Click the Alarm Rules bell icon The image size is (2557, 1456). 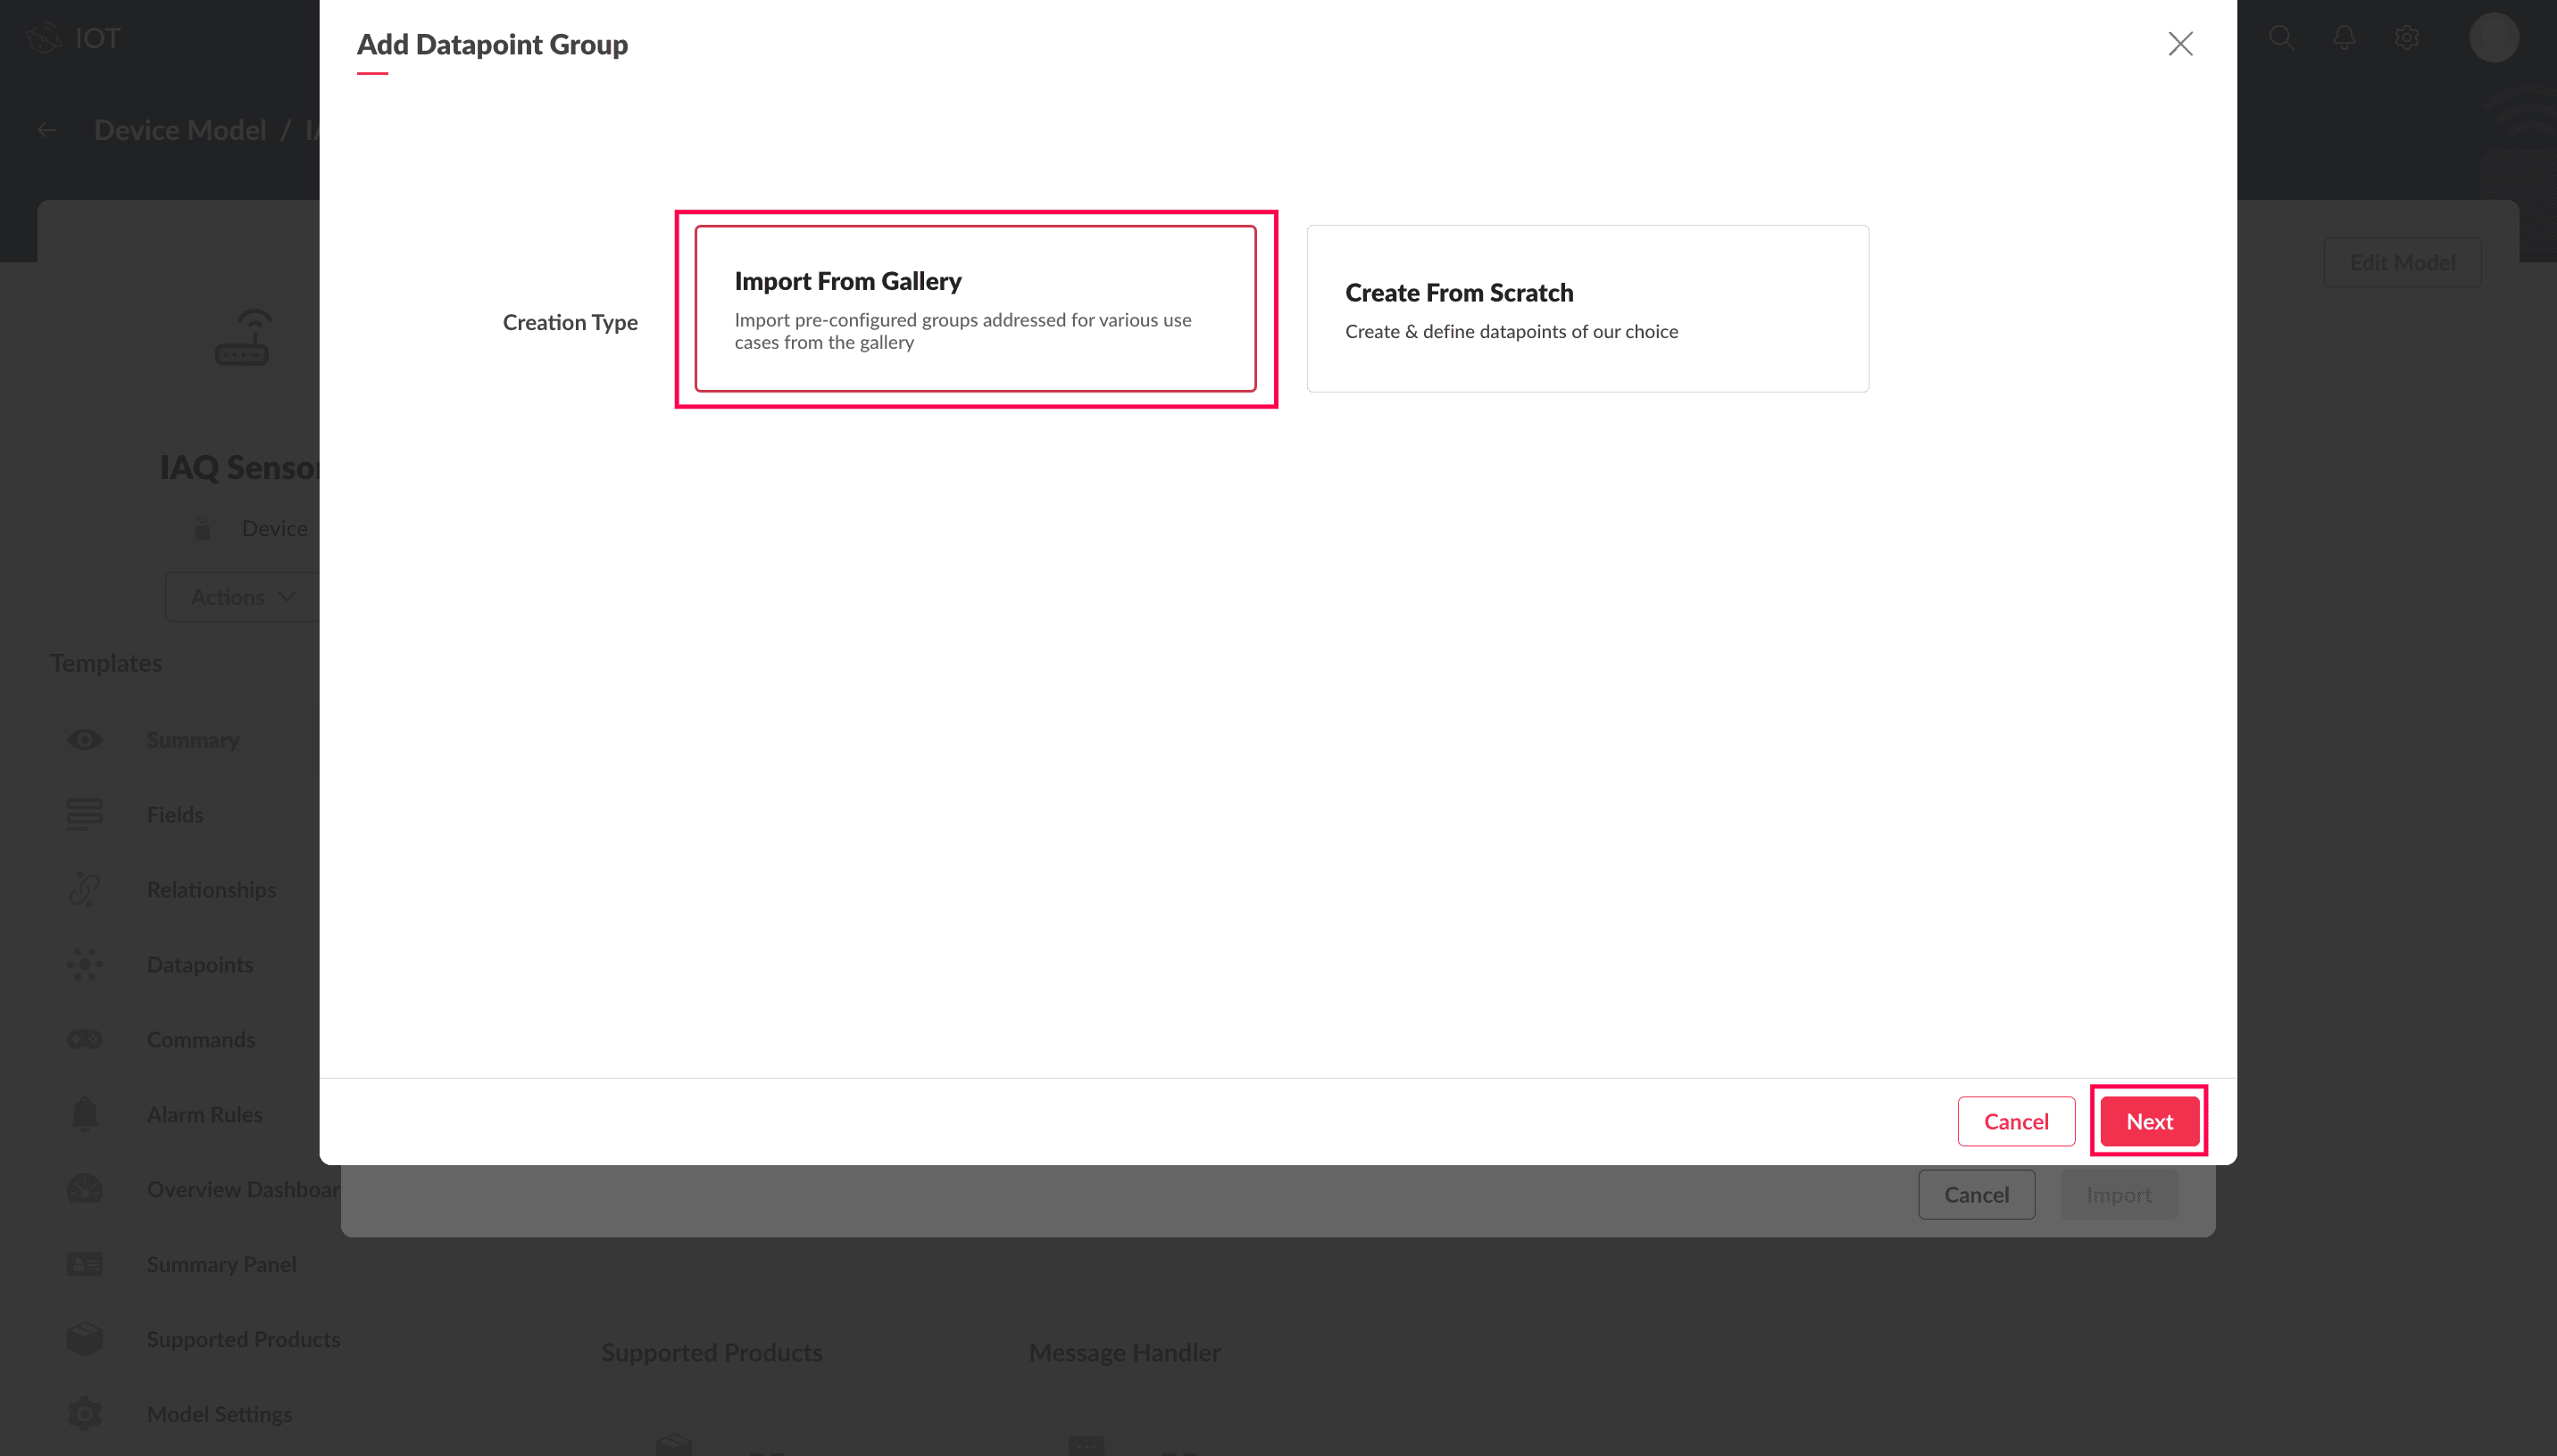(84, 1114)
